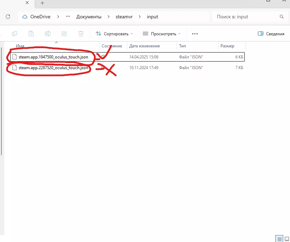The width and height of the screenshot is (290, 242).
Task: Click the input breadcrumb segment
Action: (152, 17)
